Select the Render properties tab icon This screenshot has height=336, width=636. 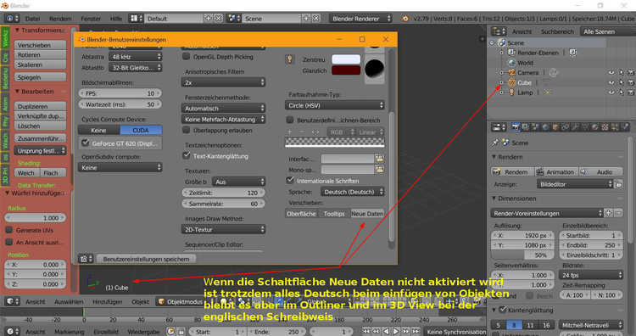(516, 127)
